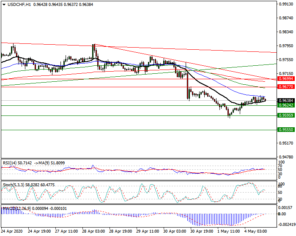296x236 pixels.
Task: Select the MACD scale value 0.00157
Action: 286,208
